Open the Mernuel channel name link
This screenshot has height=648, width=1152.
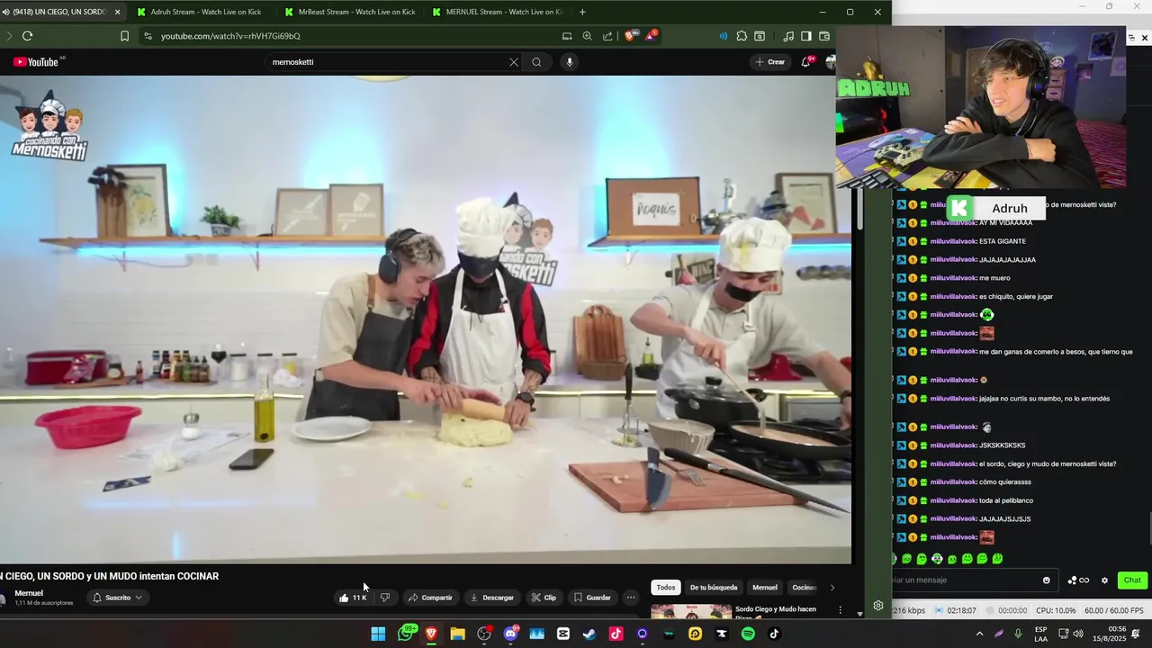click(29, 593)
